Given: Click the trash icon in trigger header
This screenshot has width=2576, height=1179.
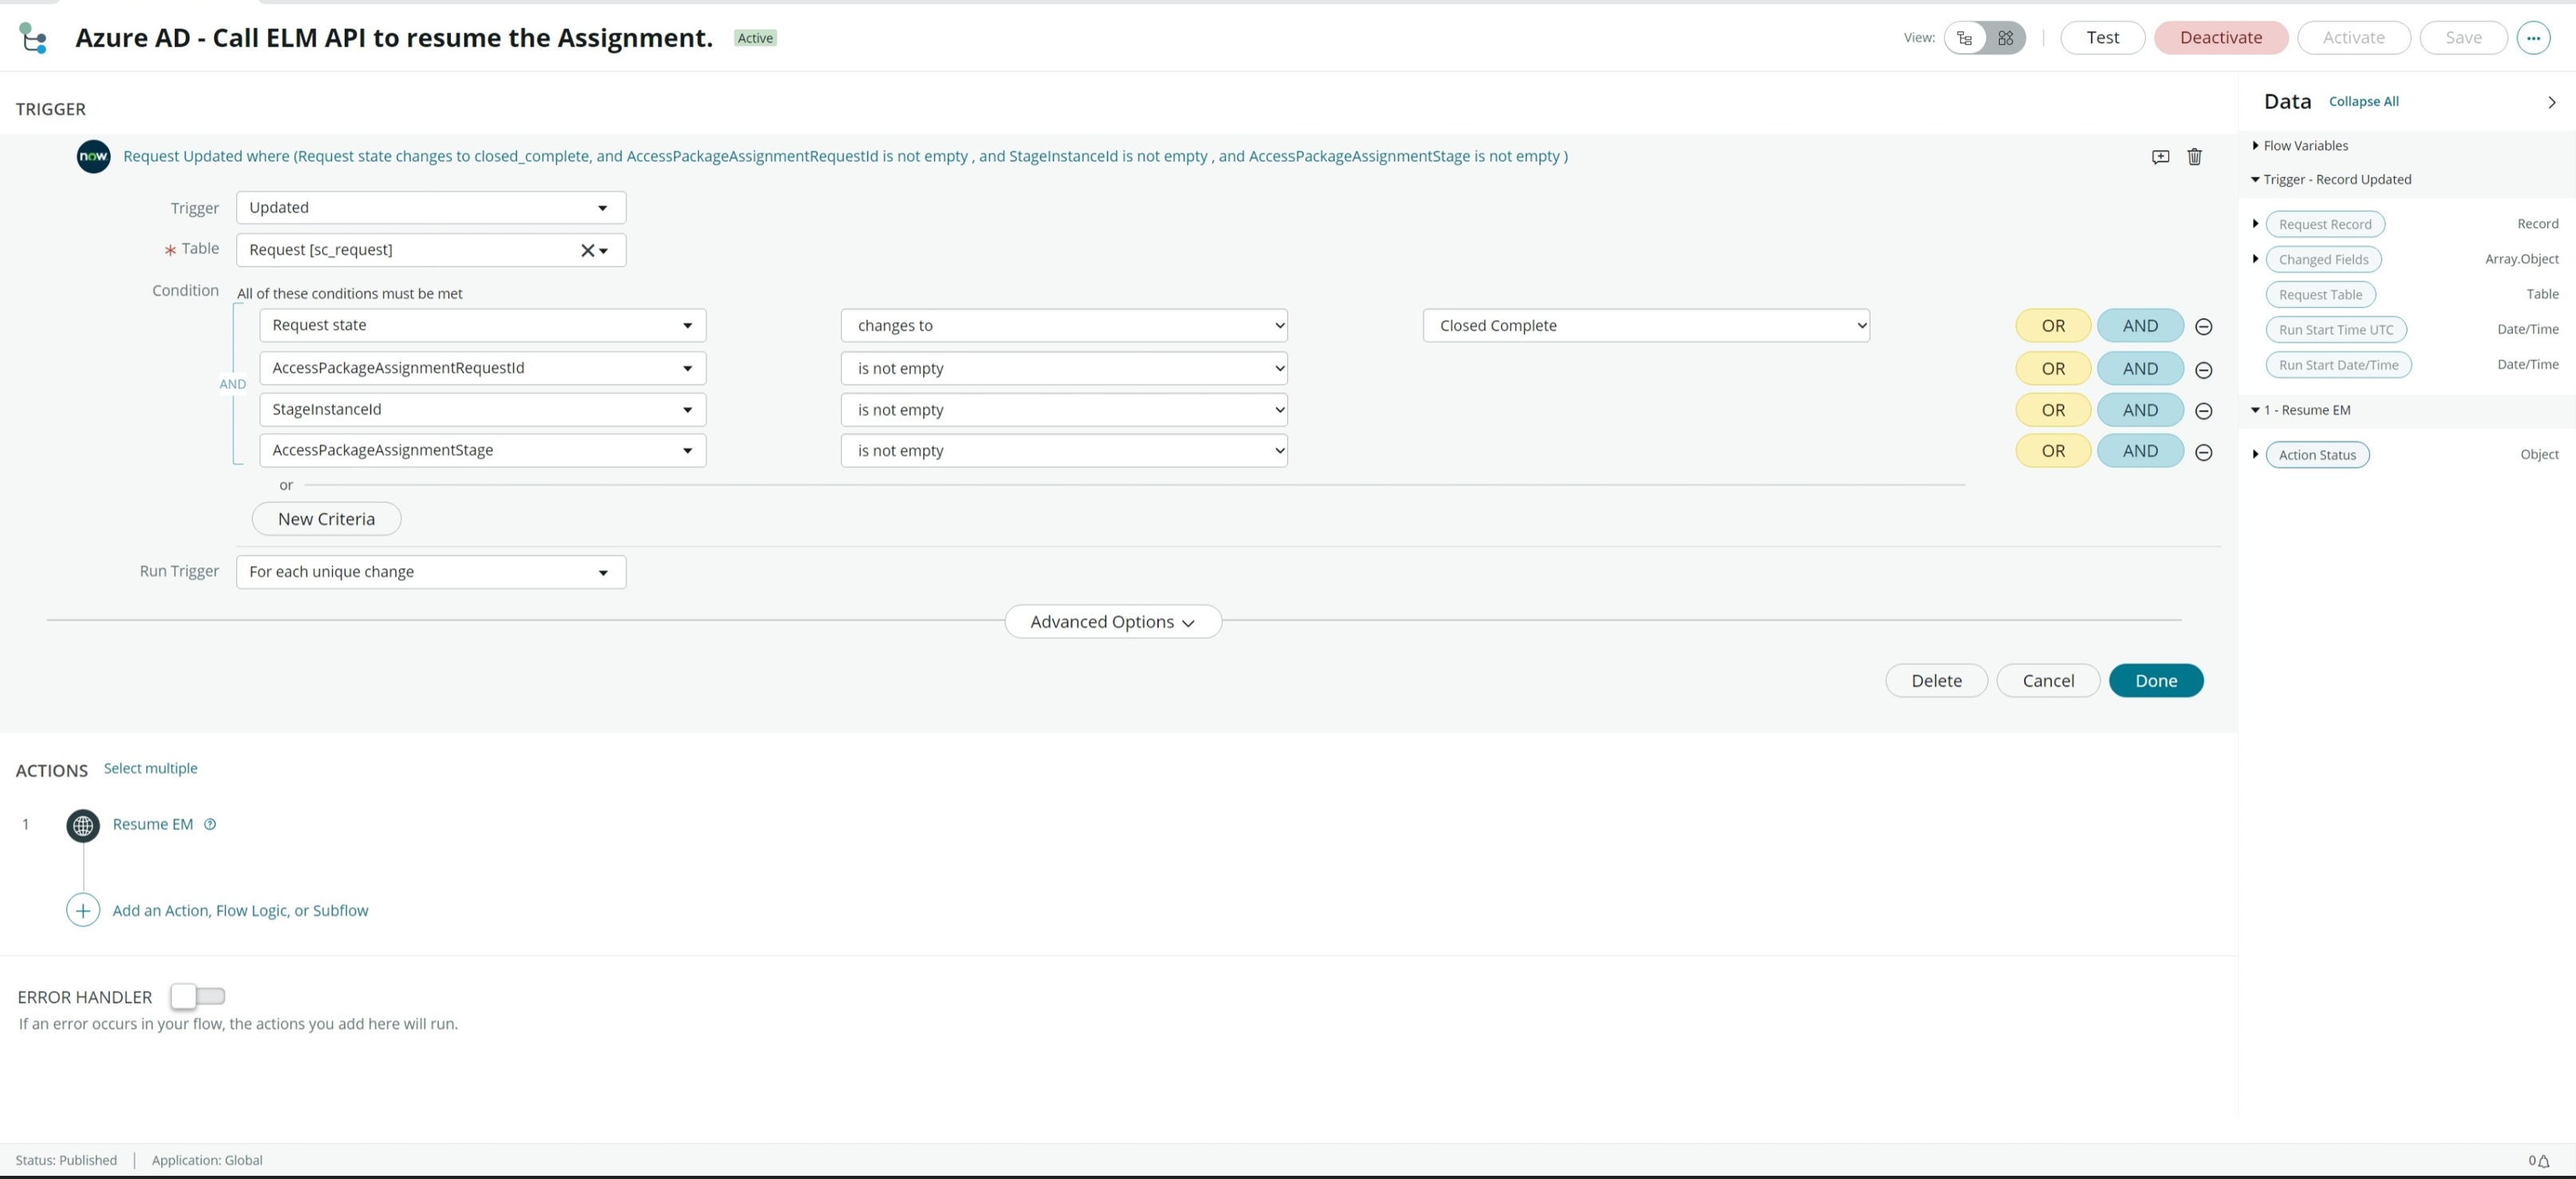Looking at the screenshot, I should [2194, 156].
